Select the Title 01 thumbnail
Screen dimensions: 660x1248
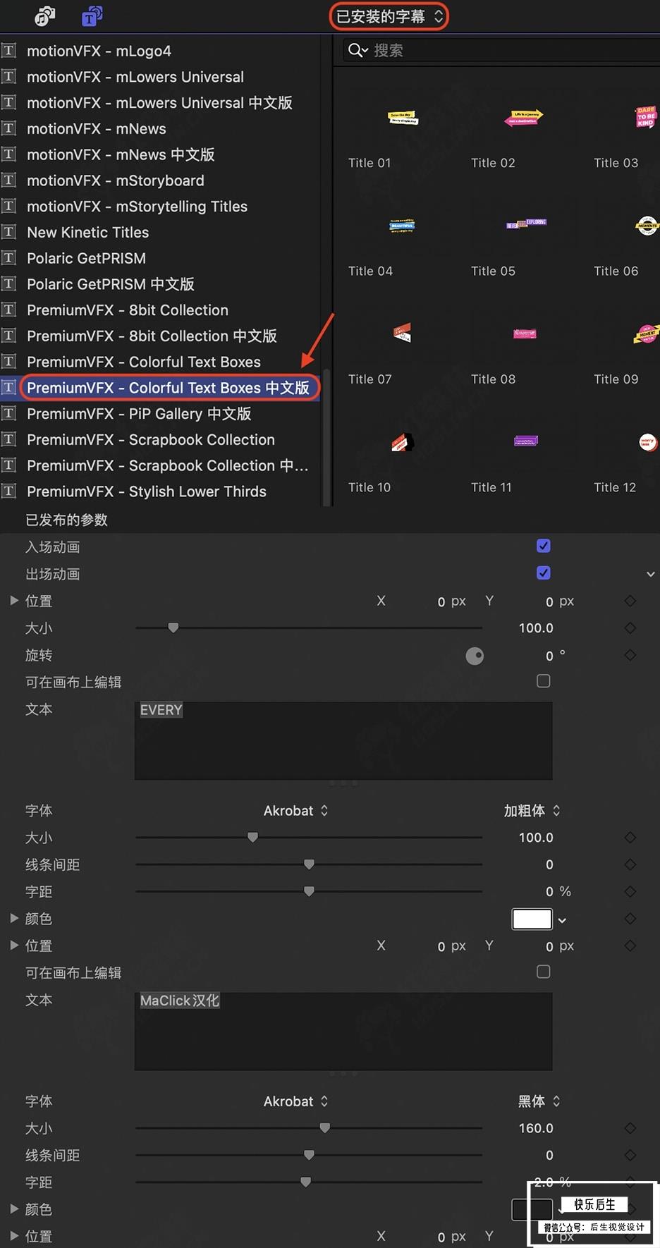point(402,118)
